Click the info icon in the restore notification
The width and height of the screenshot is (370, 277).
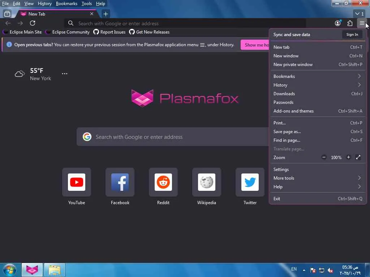pos(9,44)
